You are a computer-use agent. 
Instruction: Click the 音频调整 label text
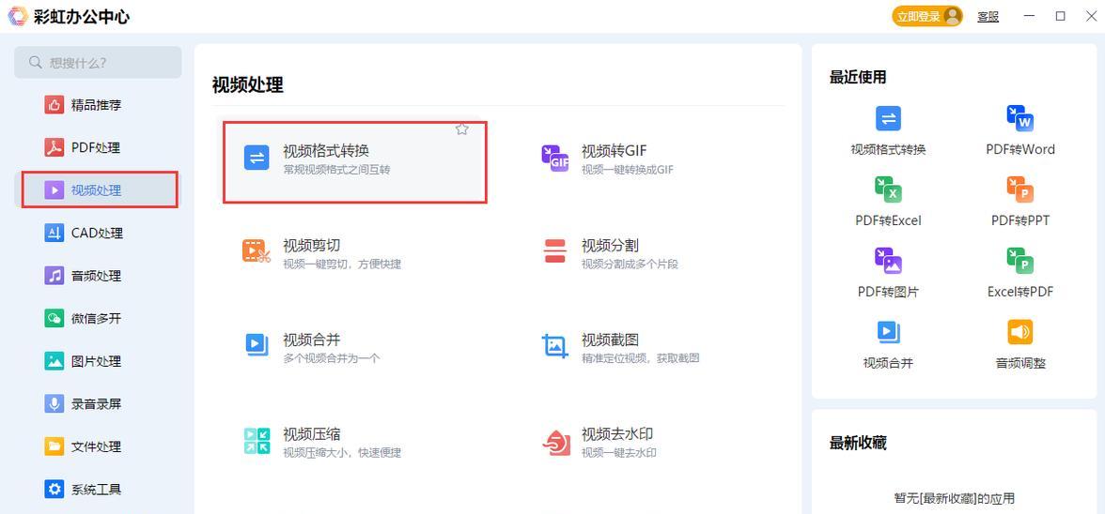1019,363
